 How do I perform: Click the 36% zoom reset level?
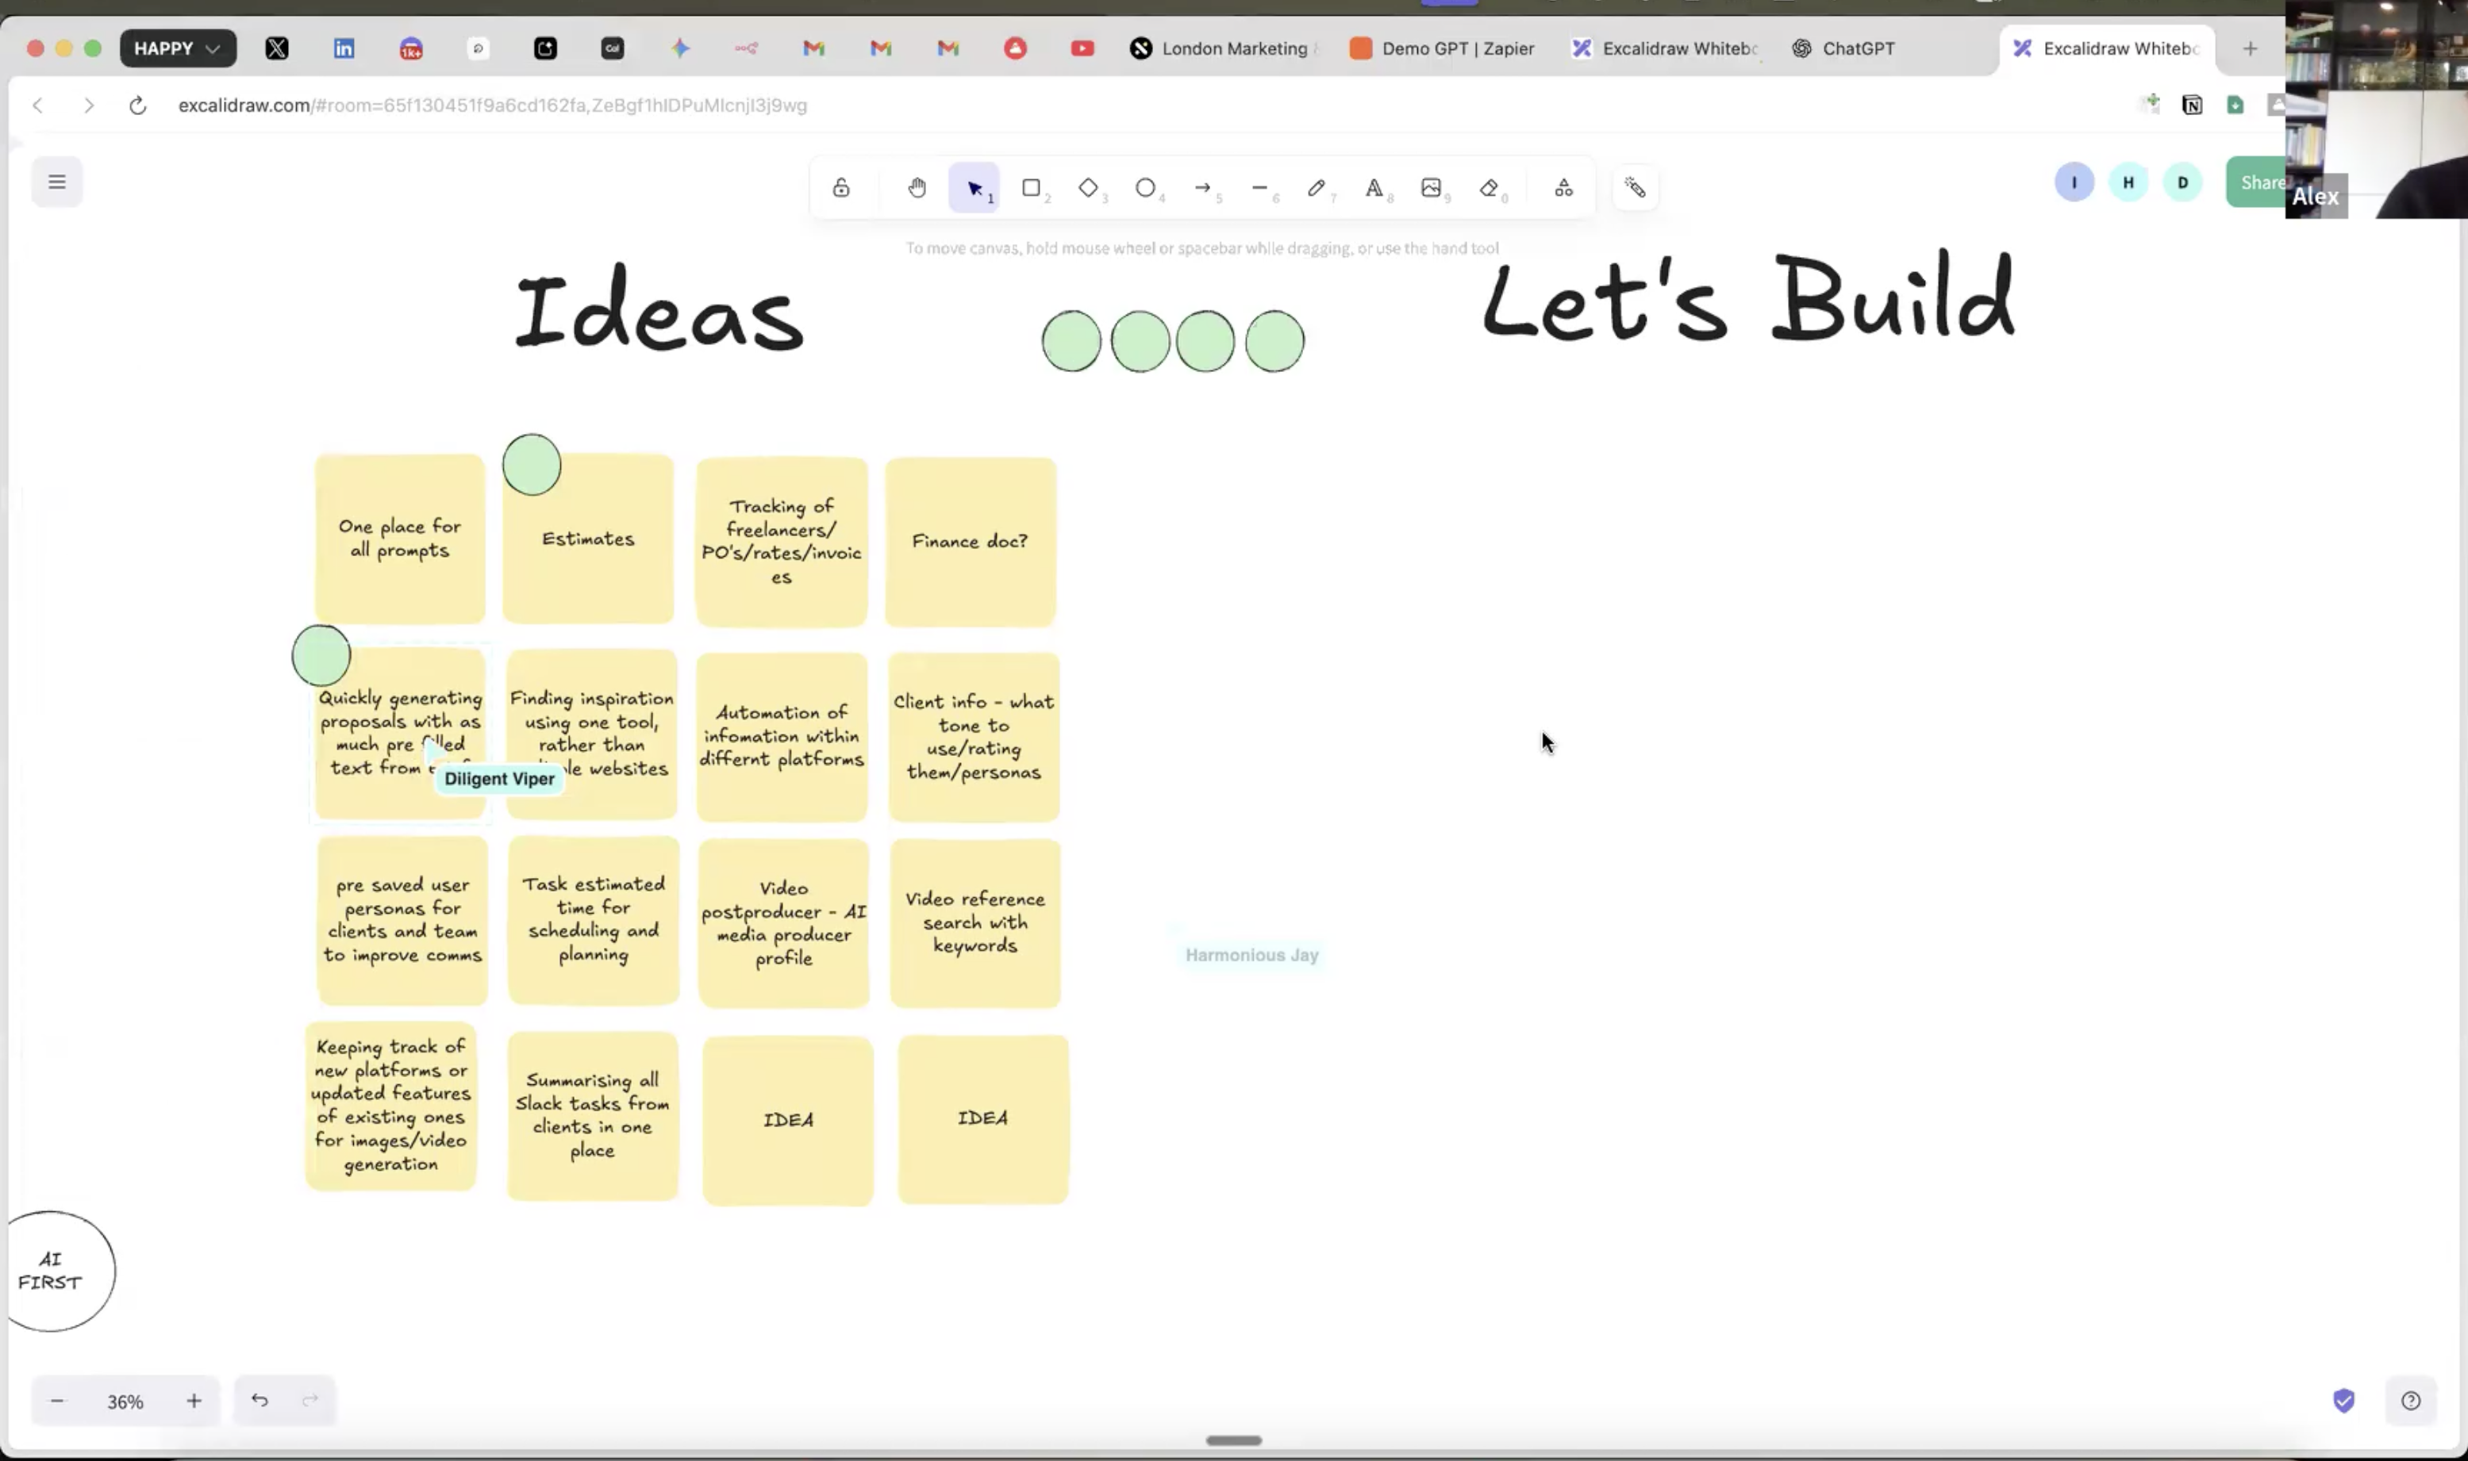[x=125, y=1401]
